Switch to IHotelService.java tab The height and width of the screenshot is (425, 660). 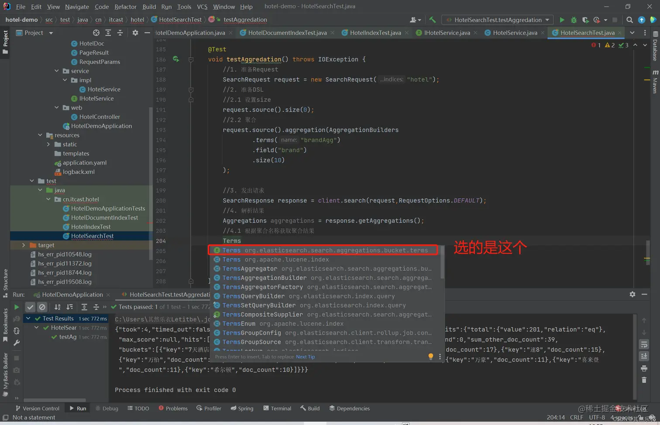tap(447, 33)
